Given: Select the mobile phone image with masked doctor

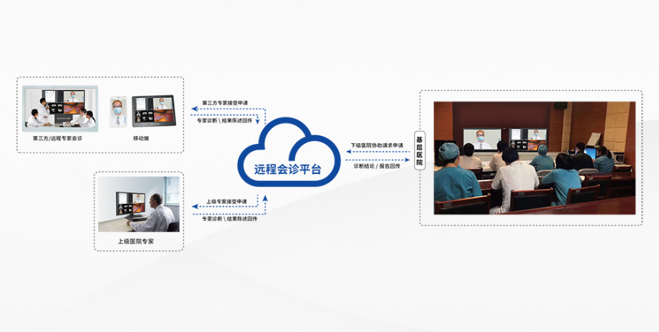Looking at the screenshot, I should click(118, 112).
